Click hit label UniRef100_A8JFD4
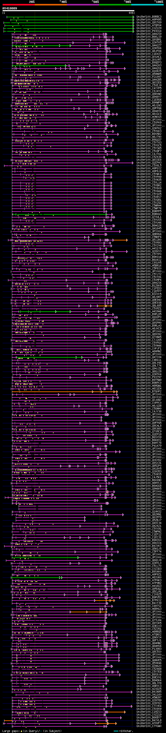 (149, 51)
